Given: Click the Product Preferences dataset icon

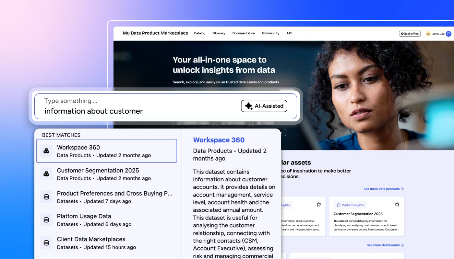Looking at the screenshot, I should pos(46,197).
